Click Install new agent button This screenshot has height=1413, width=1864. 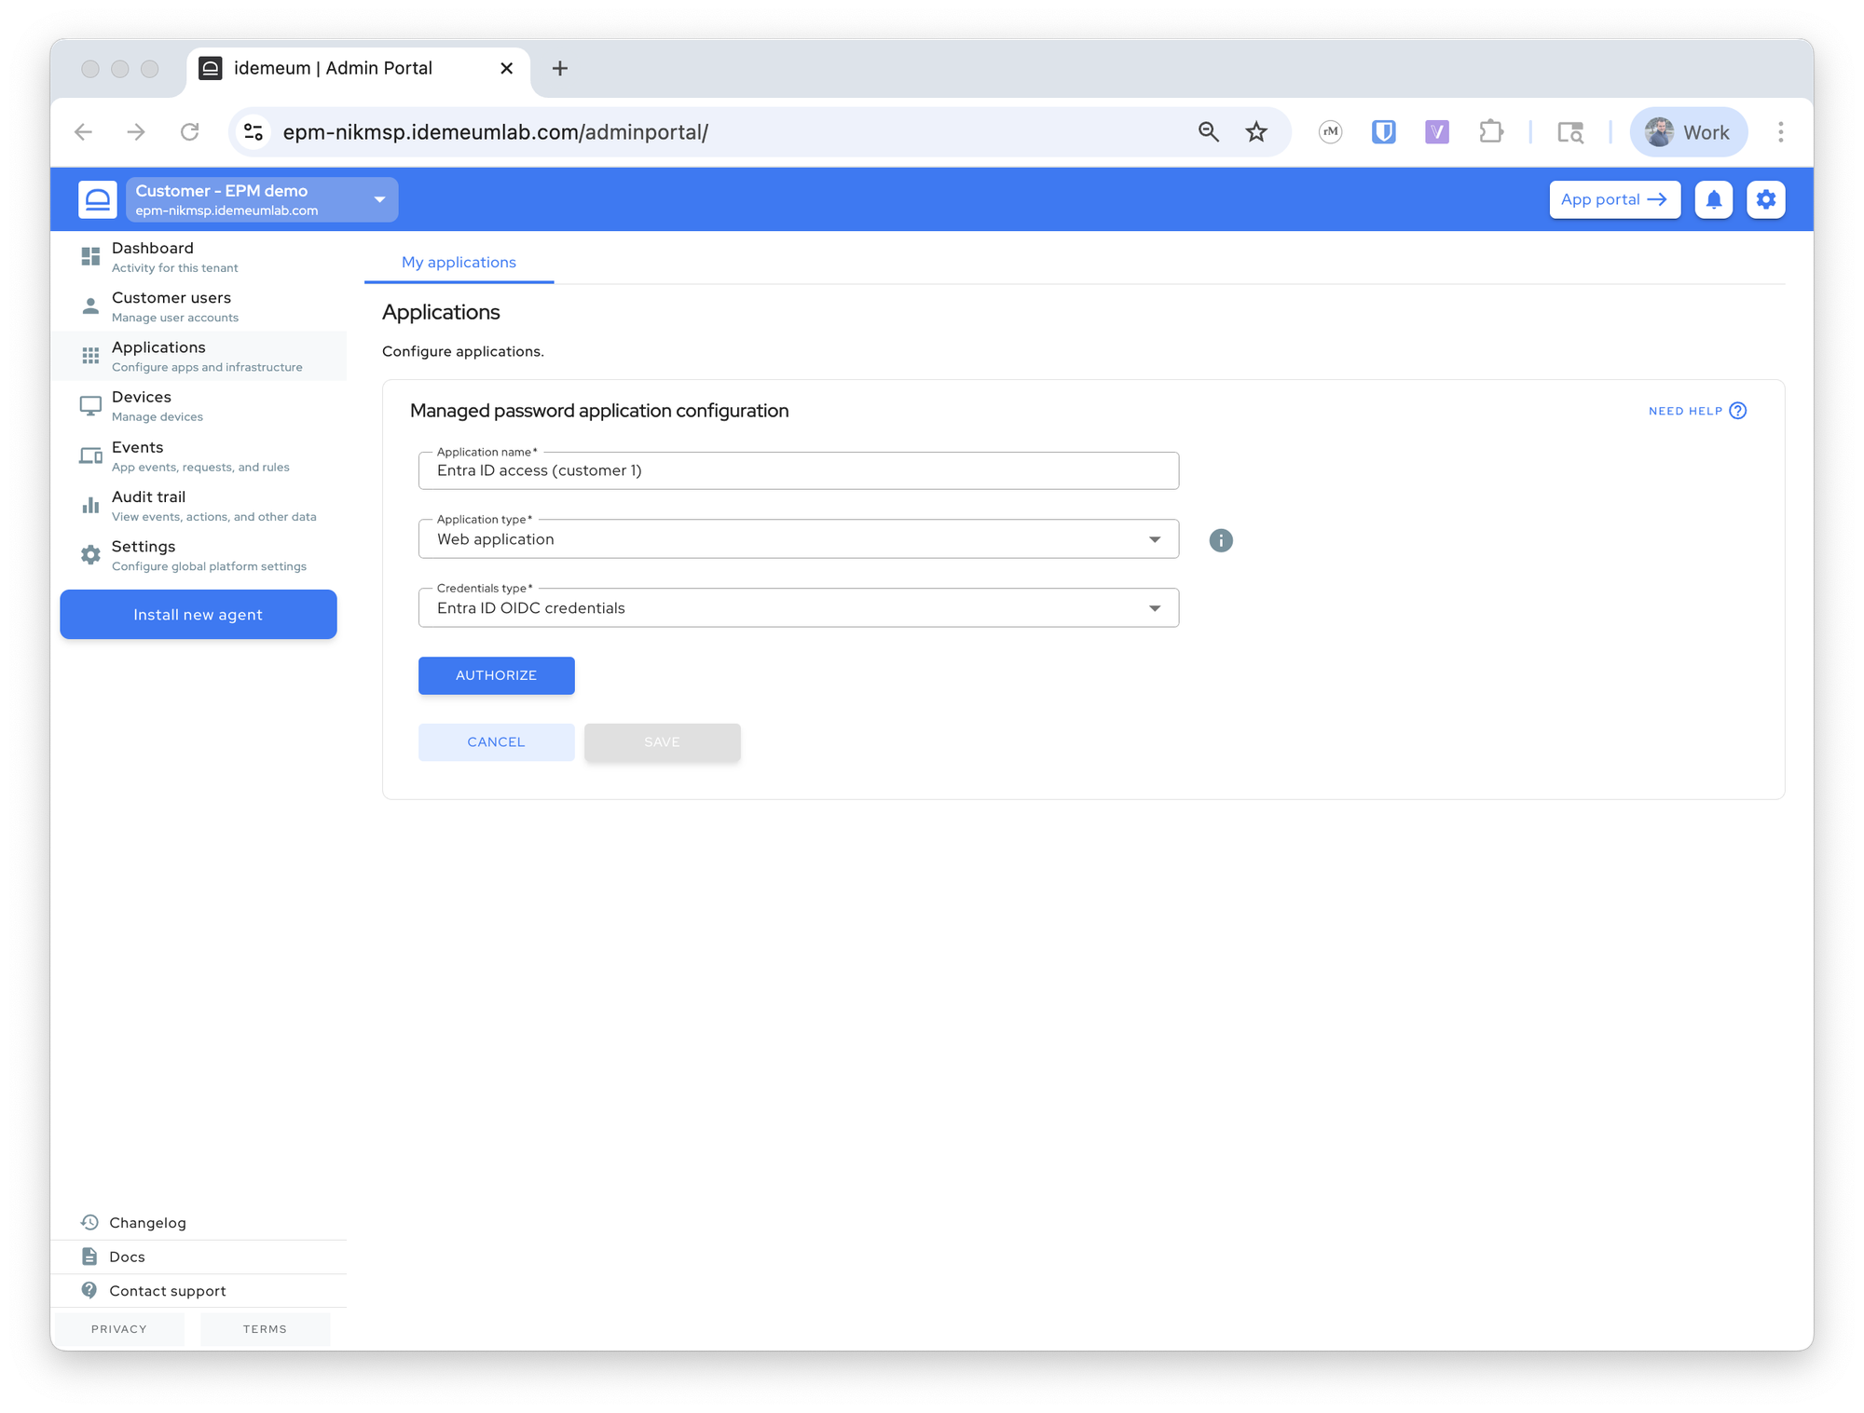[199, 615]
